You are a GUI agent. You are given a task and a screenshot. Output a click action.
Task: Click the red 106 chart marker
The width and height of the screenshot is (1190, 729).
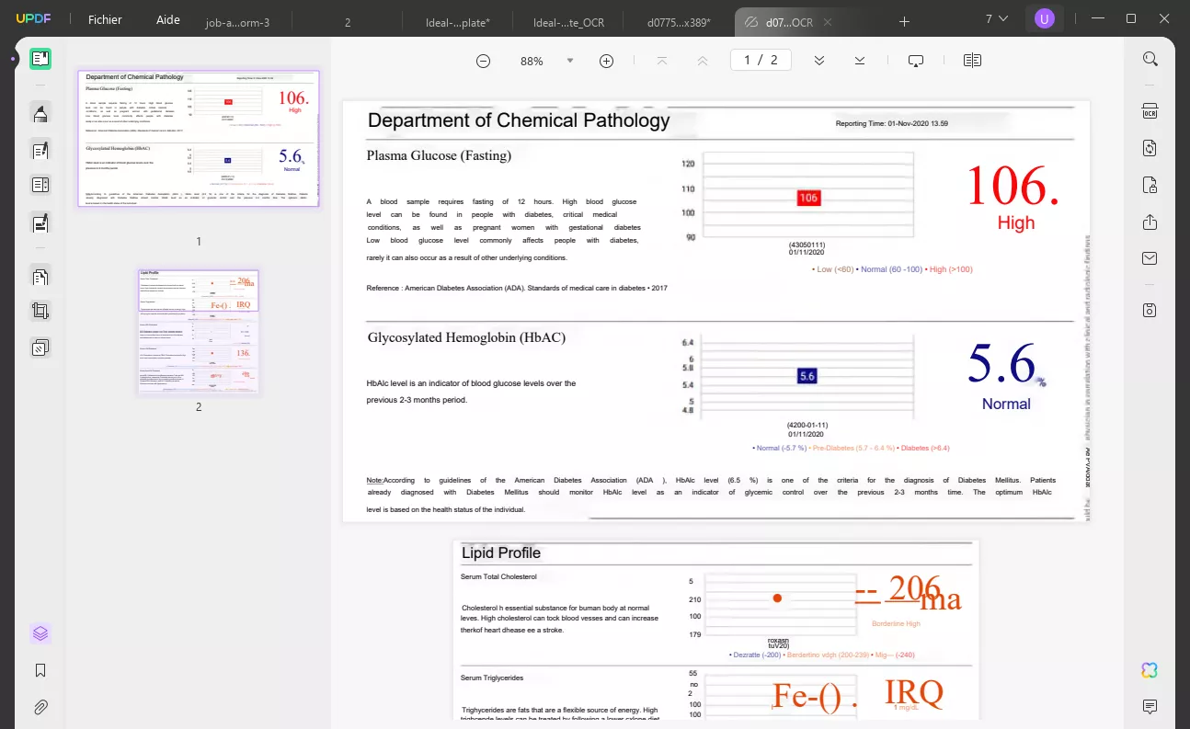pos(808,198)
